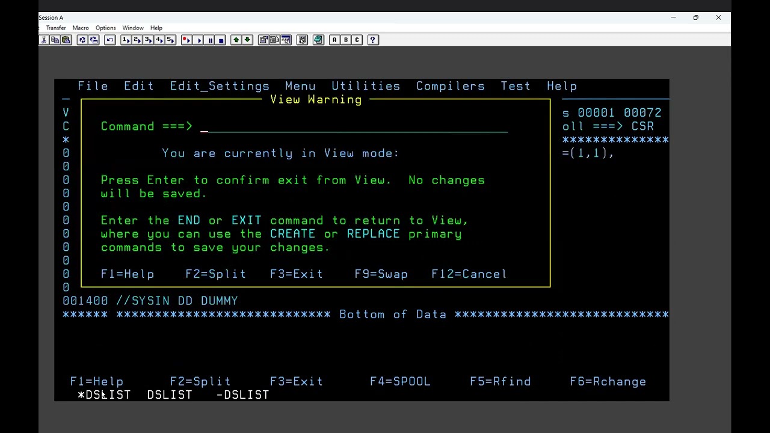Viewport: 770px width, 433px height.
Task: Start macro recording with the red-dot icon
Action: pyautogui.click(x=186, y=40)
